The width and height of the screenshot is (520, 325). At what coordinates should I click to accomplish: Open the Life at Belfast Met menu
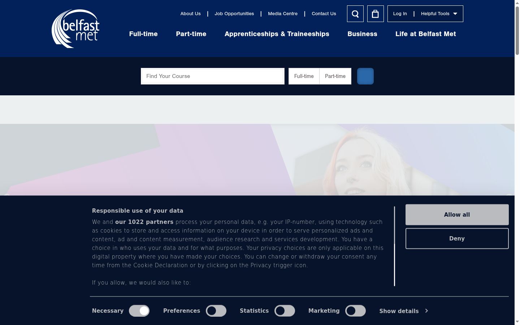pyautogui.click(x=426, y=34)
